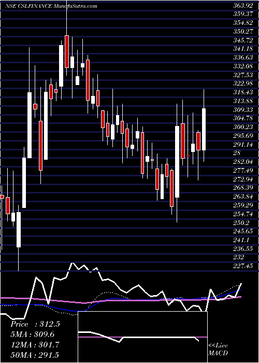Click the tallest red candle at chart peak
Screen dimensions: 259x363
(67, 51)
